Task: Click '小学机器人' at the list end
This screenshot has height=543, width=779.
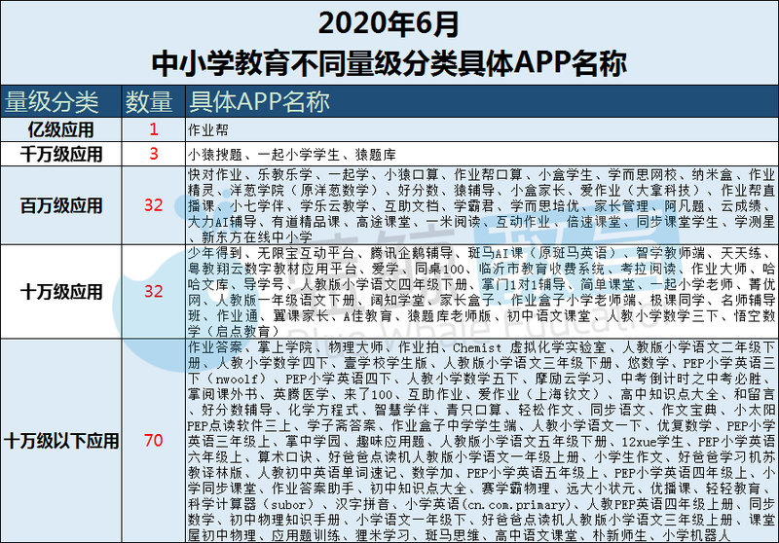Action: point(695,535)
